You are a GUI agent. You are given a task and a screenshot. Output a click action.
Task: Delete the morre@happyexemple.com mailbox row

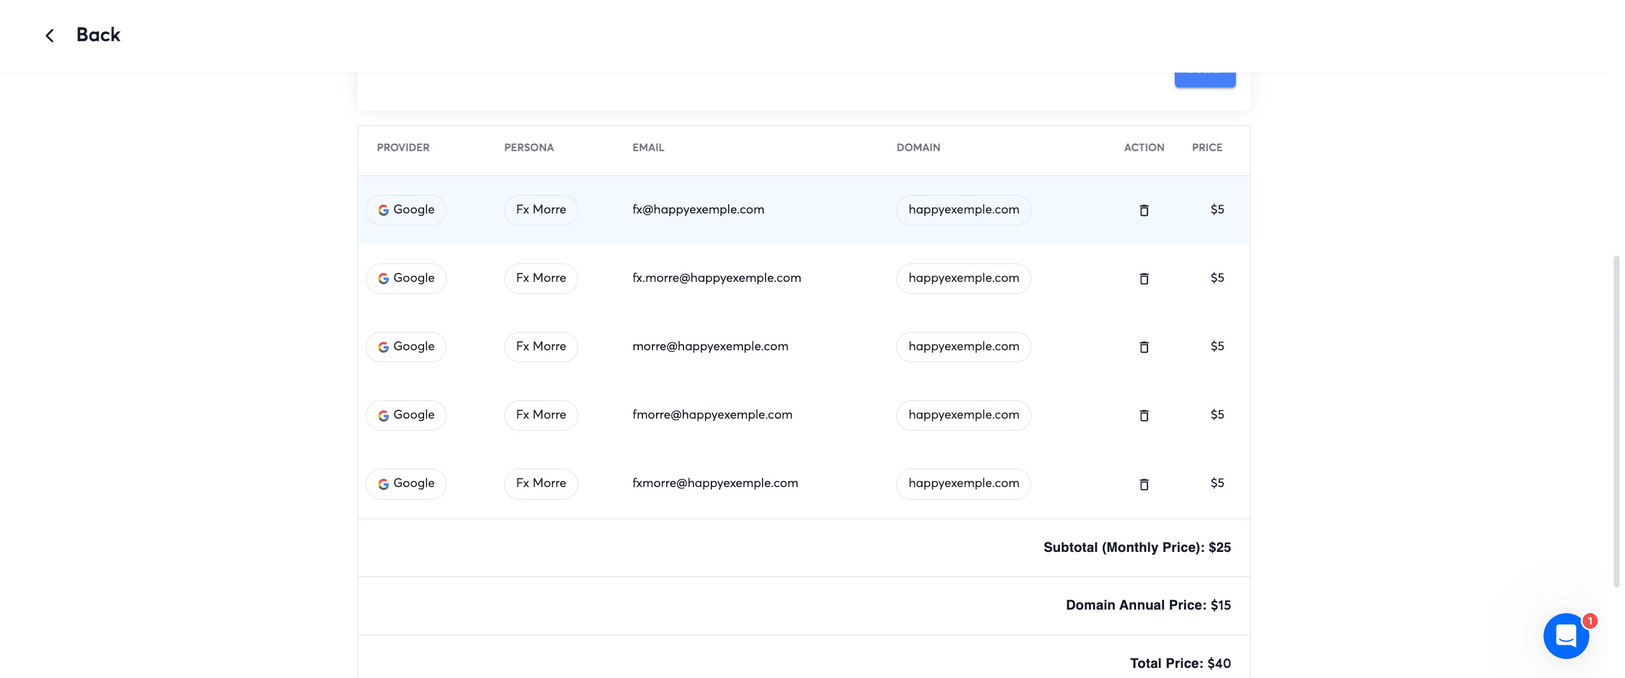pyautogui.click(x=1144, y=347)
